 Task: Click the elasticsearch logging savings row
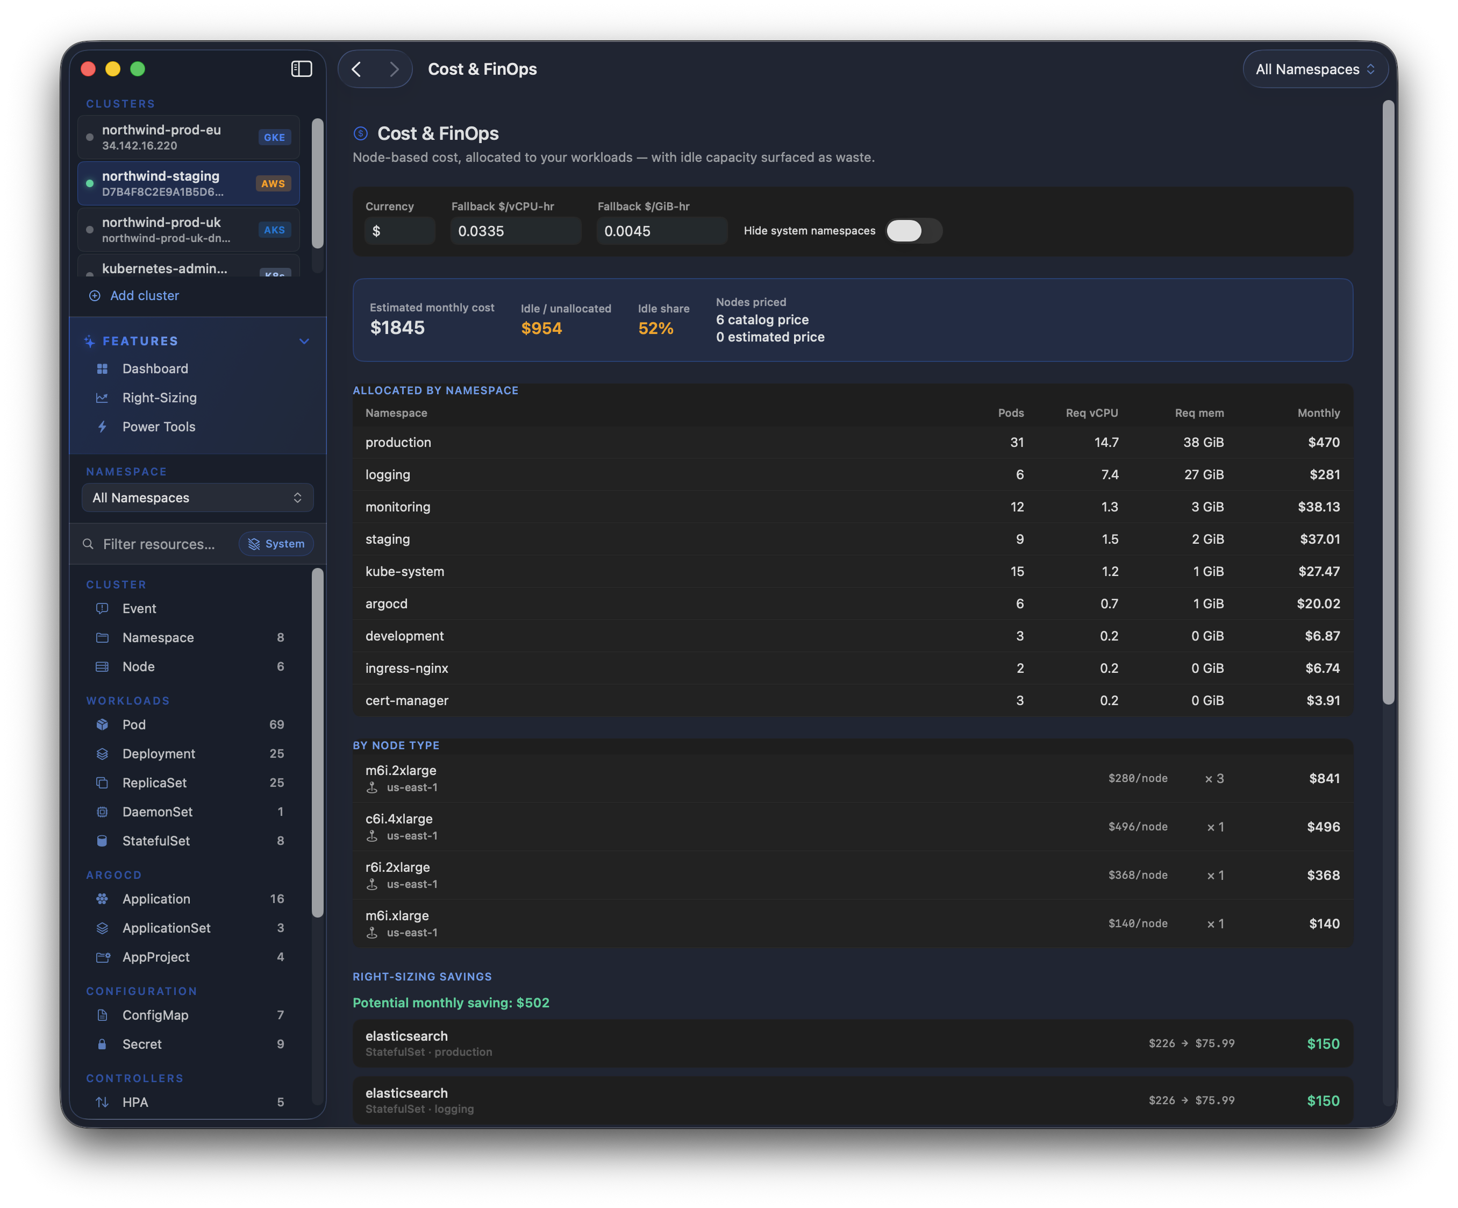[x=853, y=1100]
